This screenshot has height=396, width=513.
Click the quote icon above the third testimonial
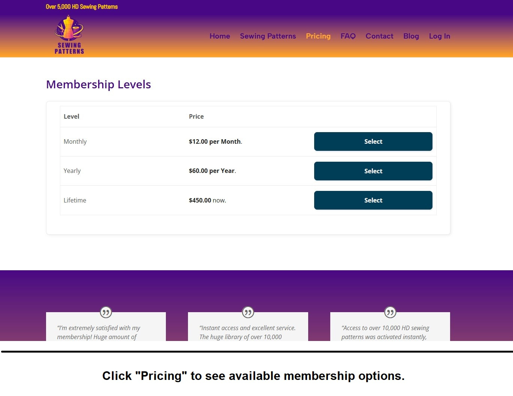pyautogui.click(x=390, y=312)
